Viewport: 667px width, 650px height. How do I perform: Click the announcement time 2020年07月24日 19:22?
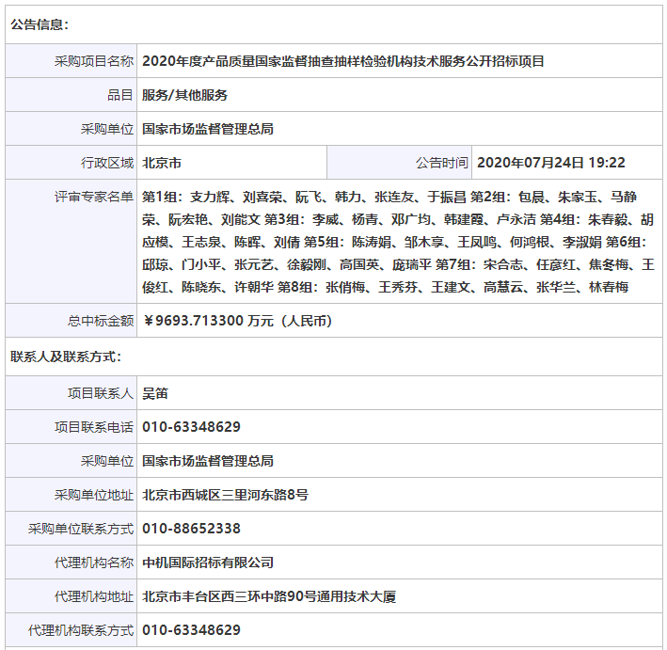pyautogui.click(x=551, y=163)
